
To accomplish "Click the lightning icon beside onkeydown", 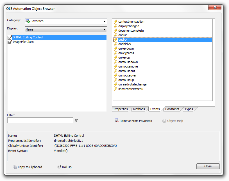I will click(115, 49).
